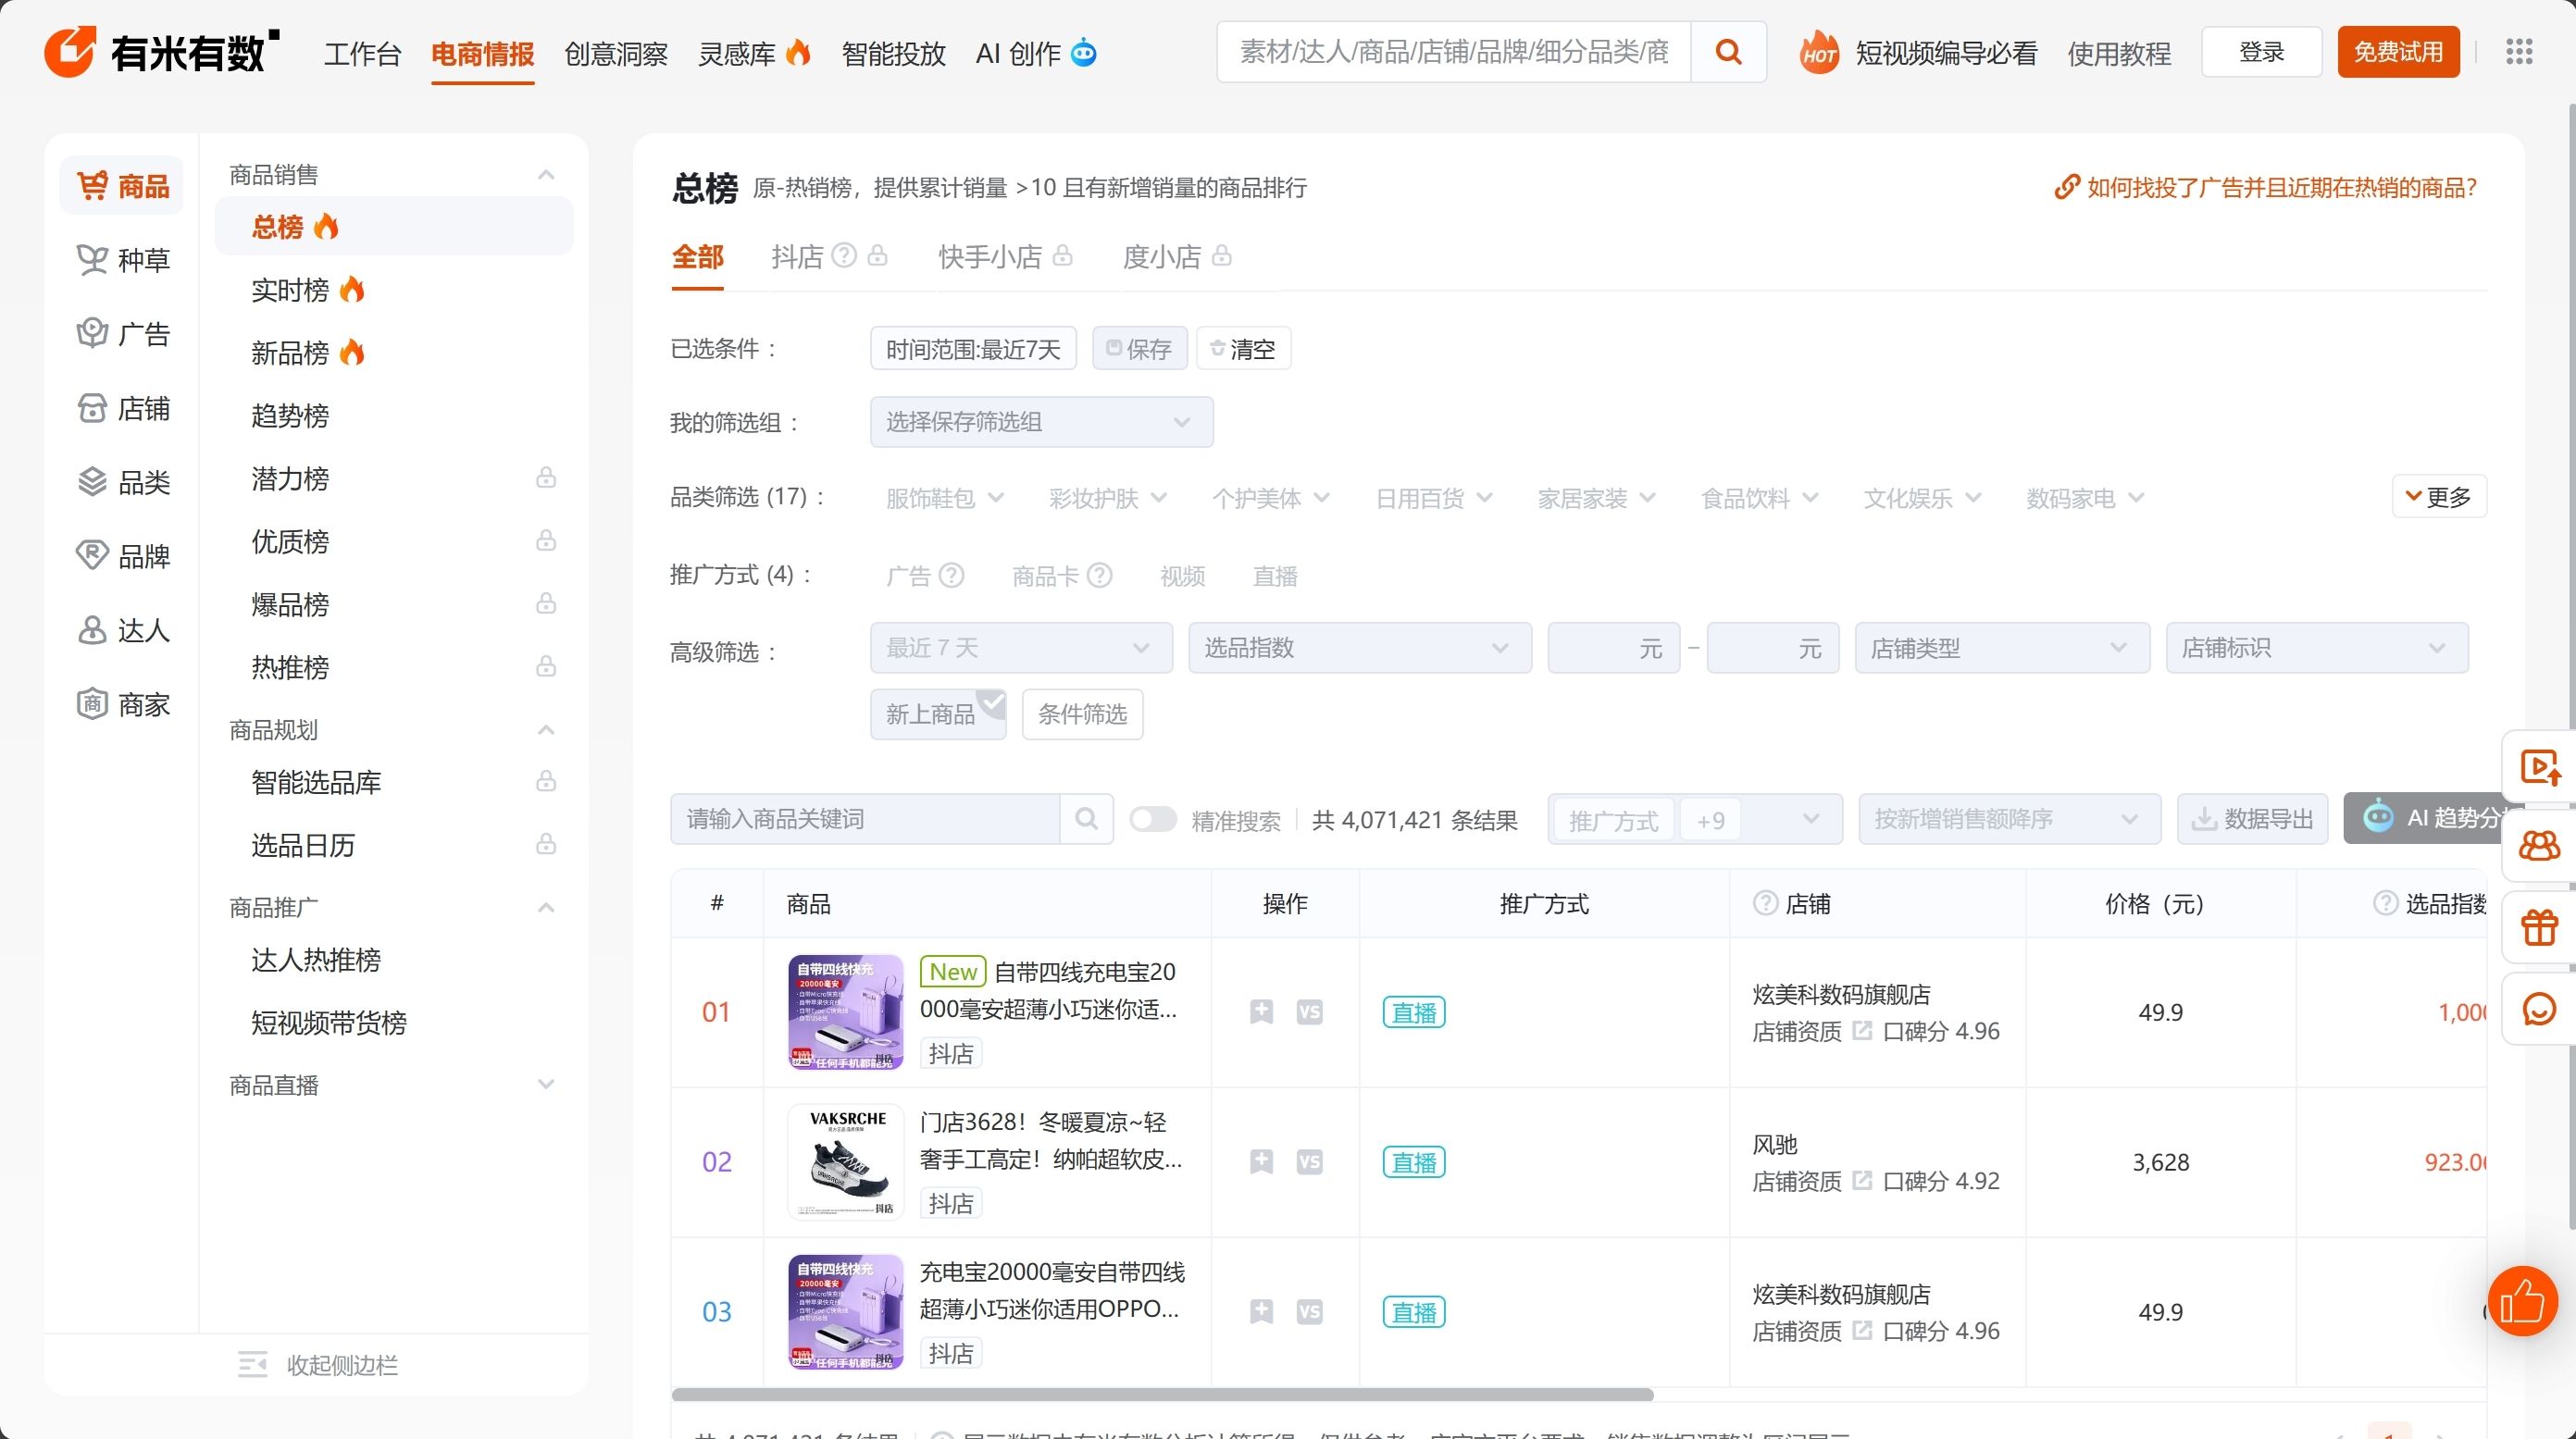Click the orange thumbs-up floating button

click(2522, 1301)
